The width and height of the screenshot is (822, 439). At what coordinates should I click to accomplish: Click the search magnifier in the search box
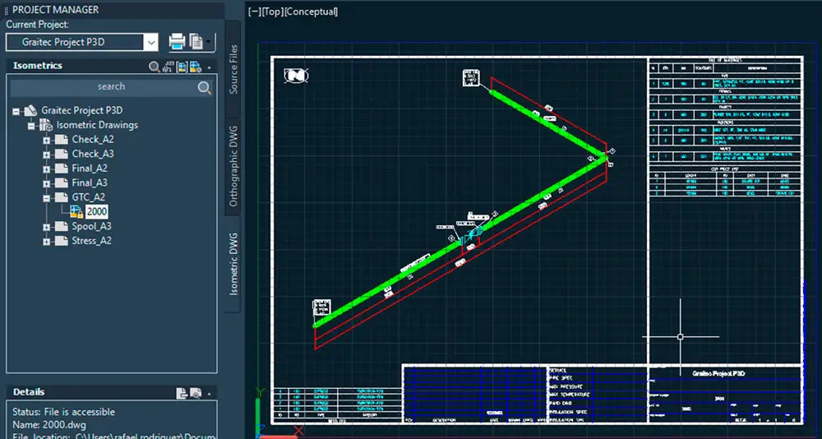point(205,87)
